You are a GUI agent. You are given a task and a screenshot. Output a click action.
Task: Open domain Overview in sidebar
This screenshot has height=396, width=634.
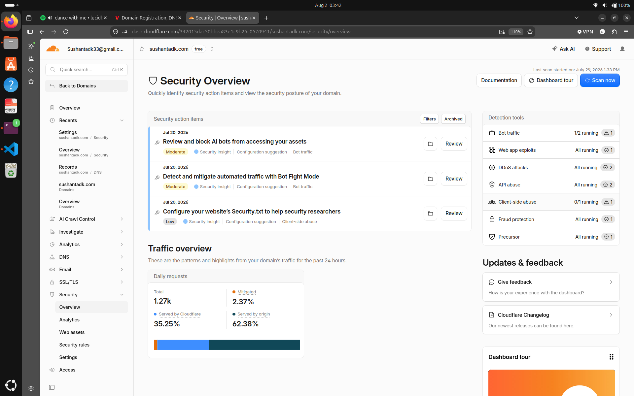click(x=70, y=108)
